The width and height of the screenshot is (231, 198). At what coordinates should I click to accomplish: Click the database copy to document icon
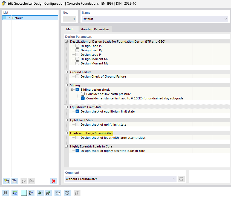pyautogui.click(x=57, y=193)
